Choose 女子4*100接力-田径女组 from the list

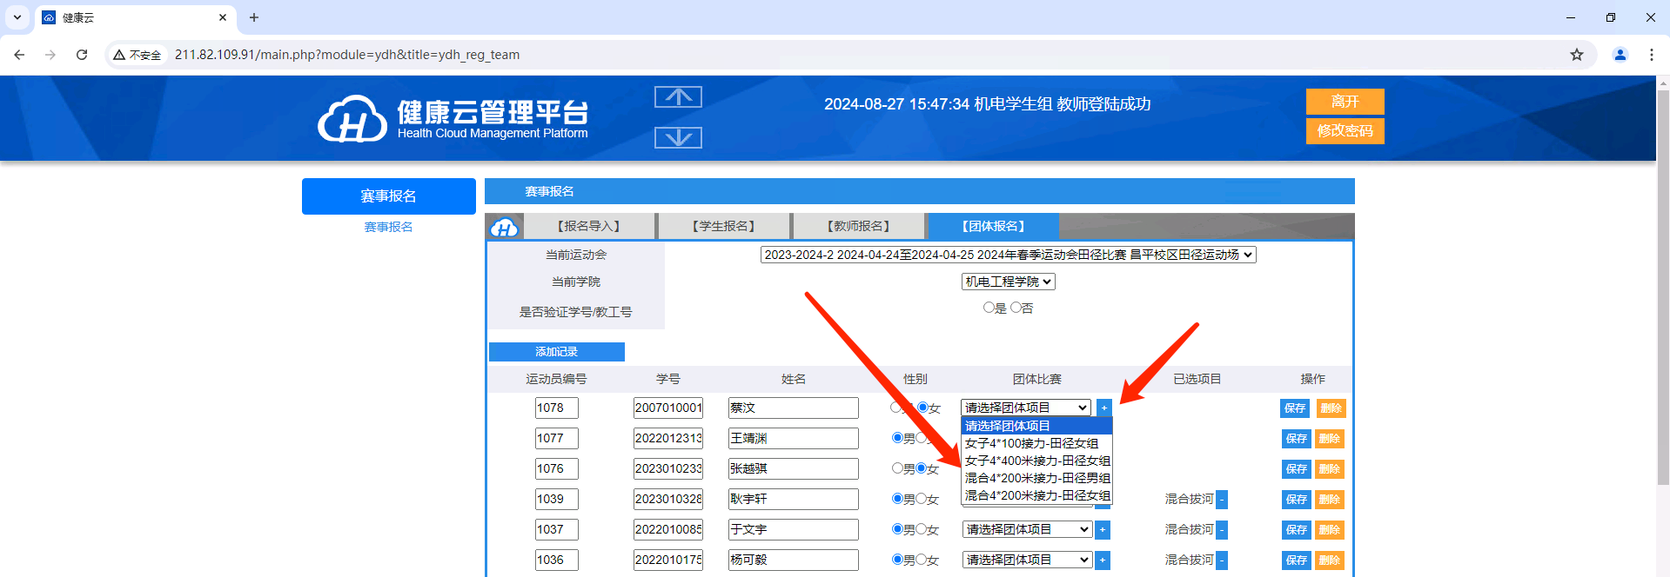coord(1031,443)
